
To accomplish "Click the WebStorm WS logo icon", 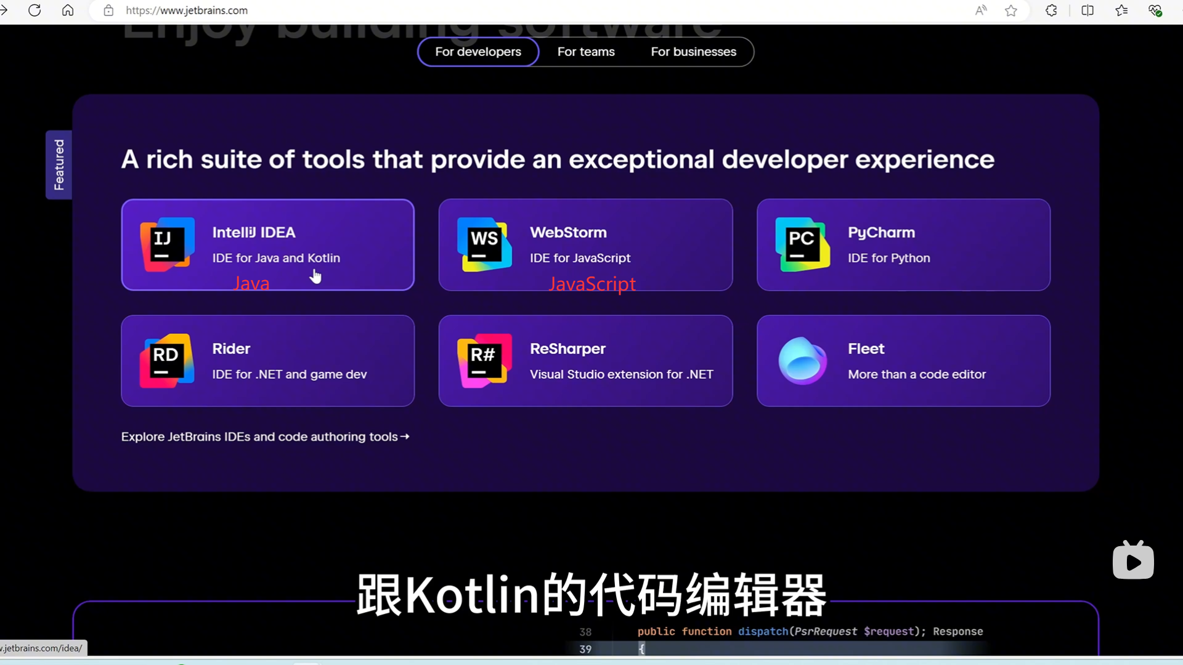I will click(x=484, y=244).
